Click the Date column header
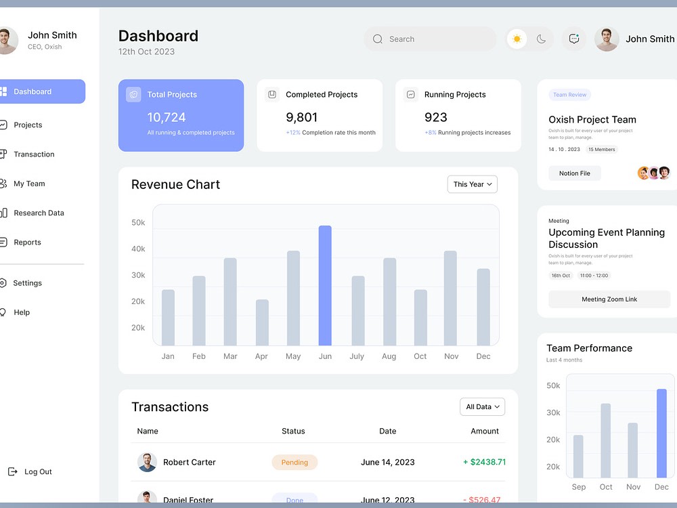Screen dimensions: 677x508 coord(388,431)
